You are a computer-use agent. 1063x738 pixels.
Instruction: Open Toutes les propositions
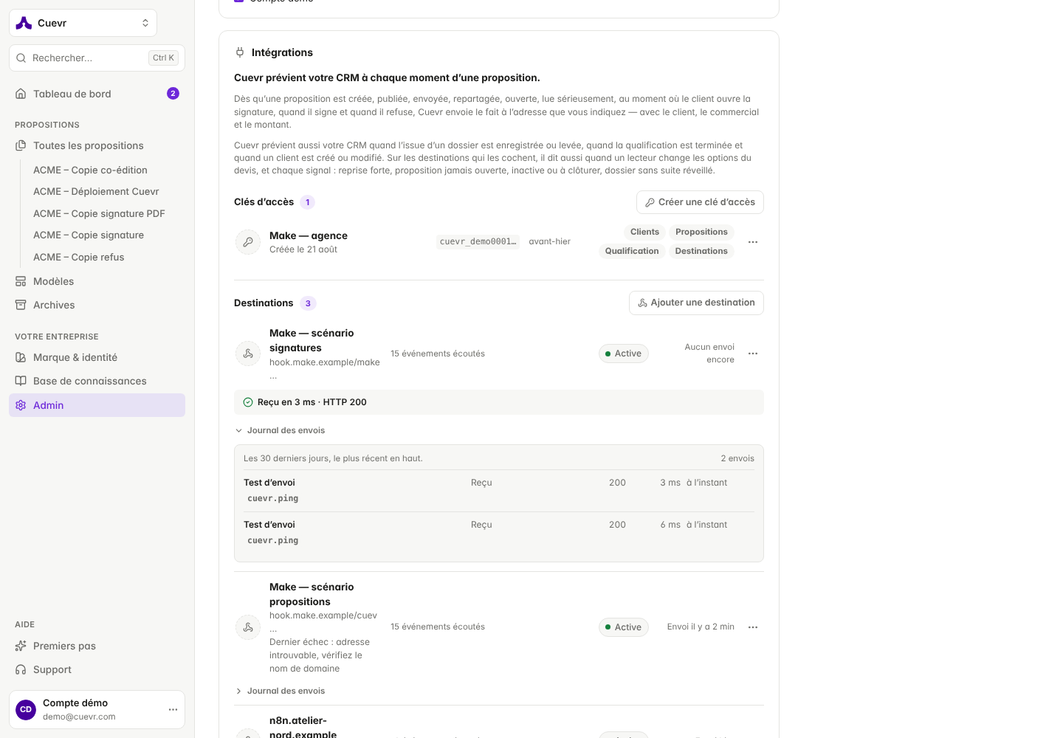(97, 145)
